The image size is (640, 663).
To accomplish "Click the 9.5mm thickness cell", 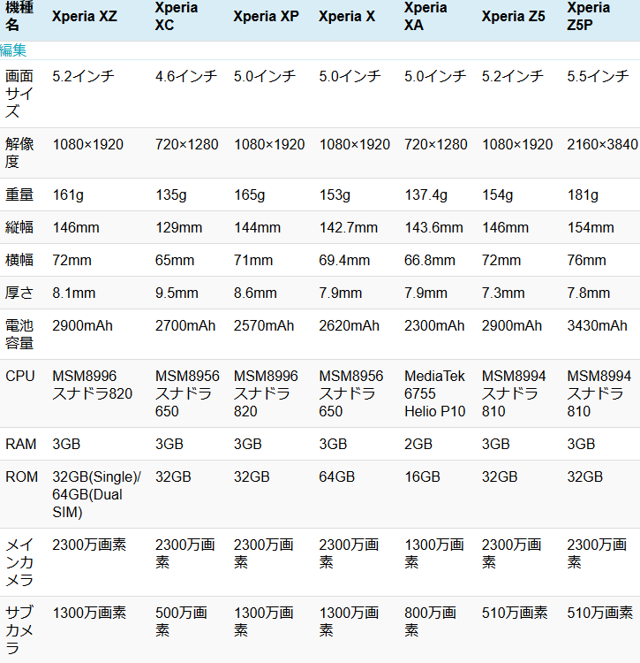I will click(177, 293).
